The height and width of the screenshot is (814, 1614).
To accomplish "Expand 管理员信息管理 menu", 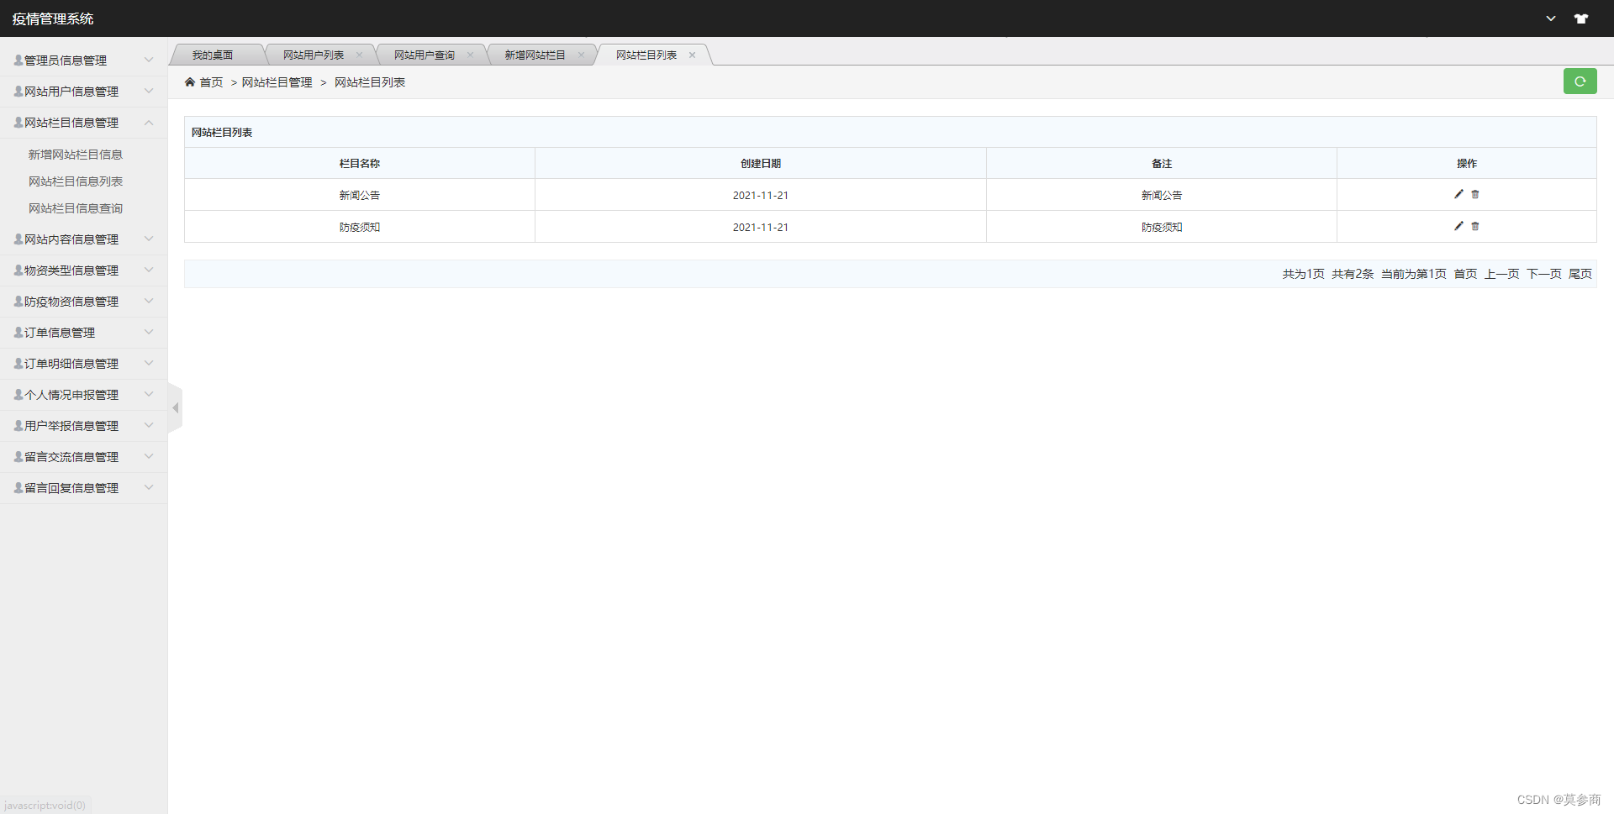I will [x=83, y=60].
